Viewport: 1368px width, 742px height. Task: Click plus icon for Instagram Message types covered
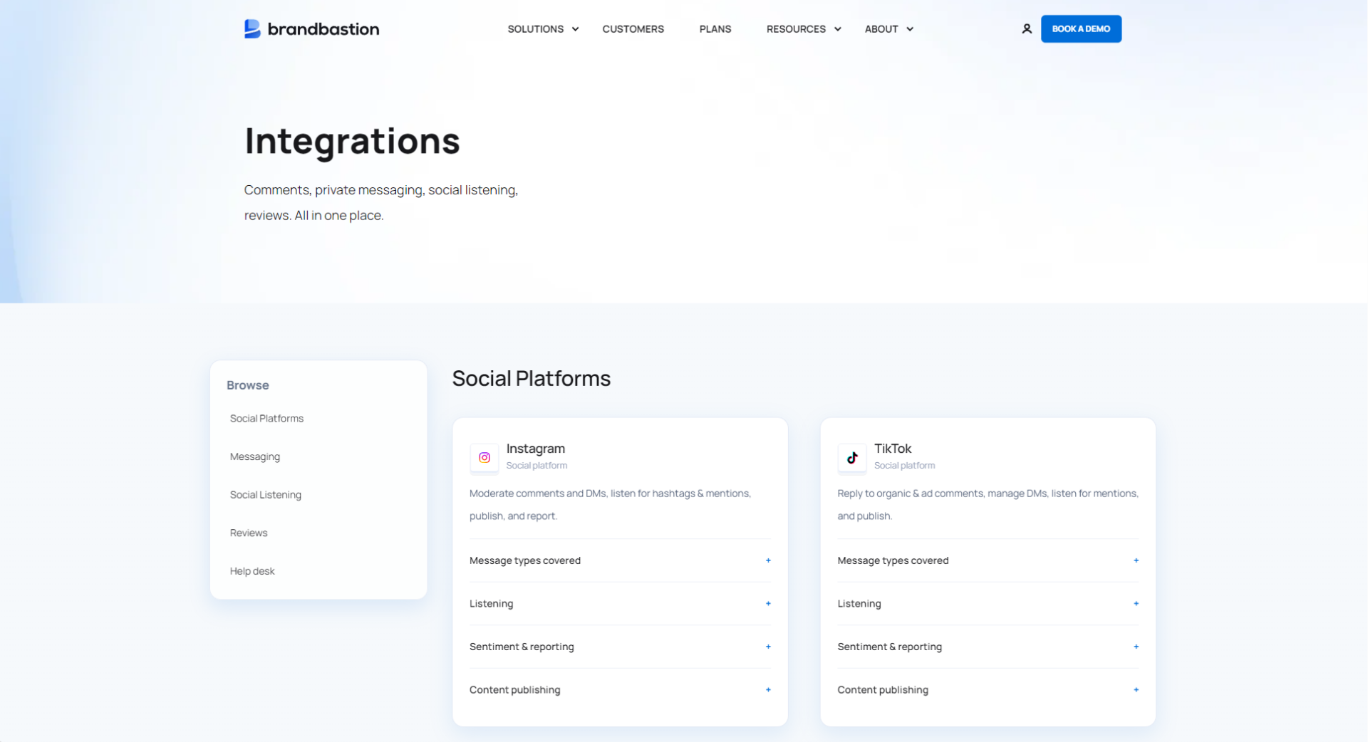tap(768, 560)
